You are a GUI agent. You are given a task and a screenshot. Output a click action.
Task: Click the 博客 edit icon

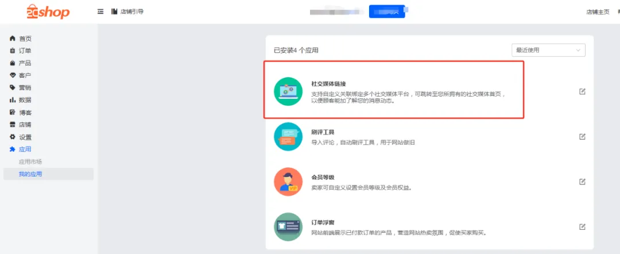tap(13, 113)
